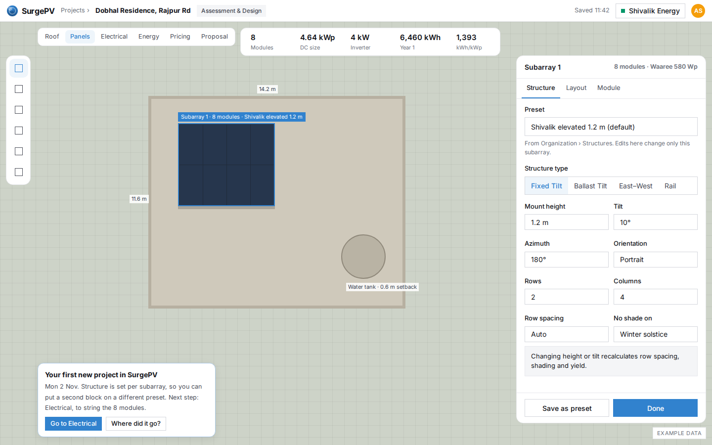Edit the Tilt field showing 10°
The width and height of the screenshot is (712, 445).
point(655,222)
